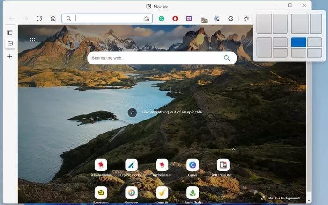Click the magnifier in the web search box

[x=227, y=58]
